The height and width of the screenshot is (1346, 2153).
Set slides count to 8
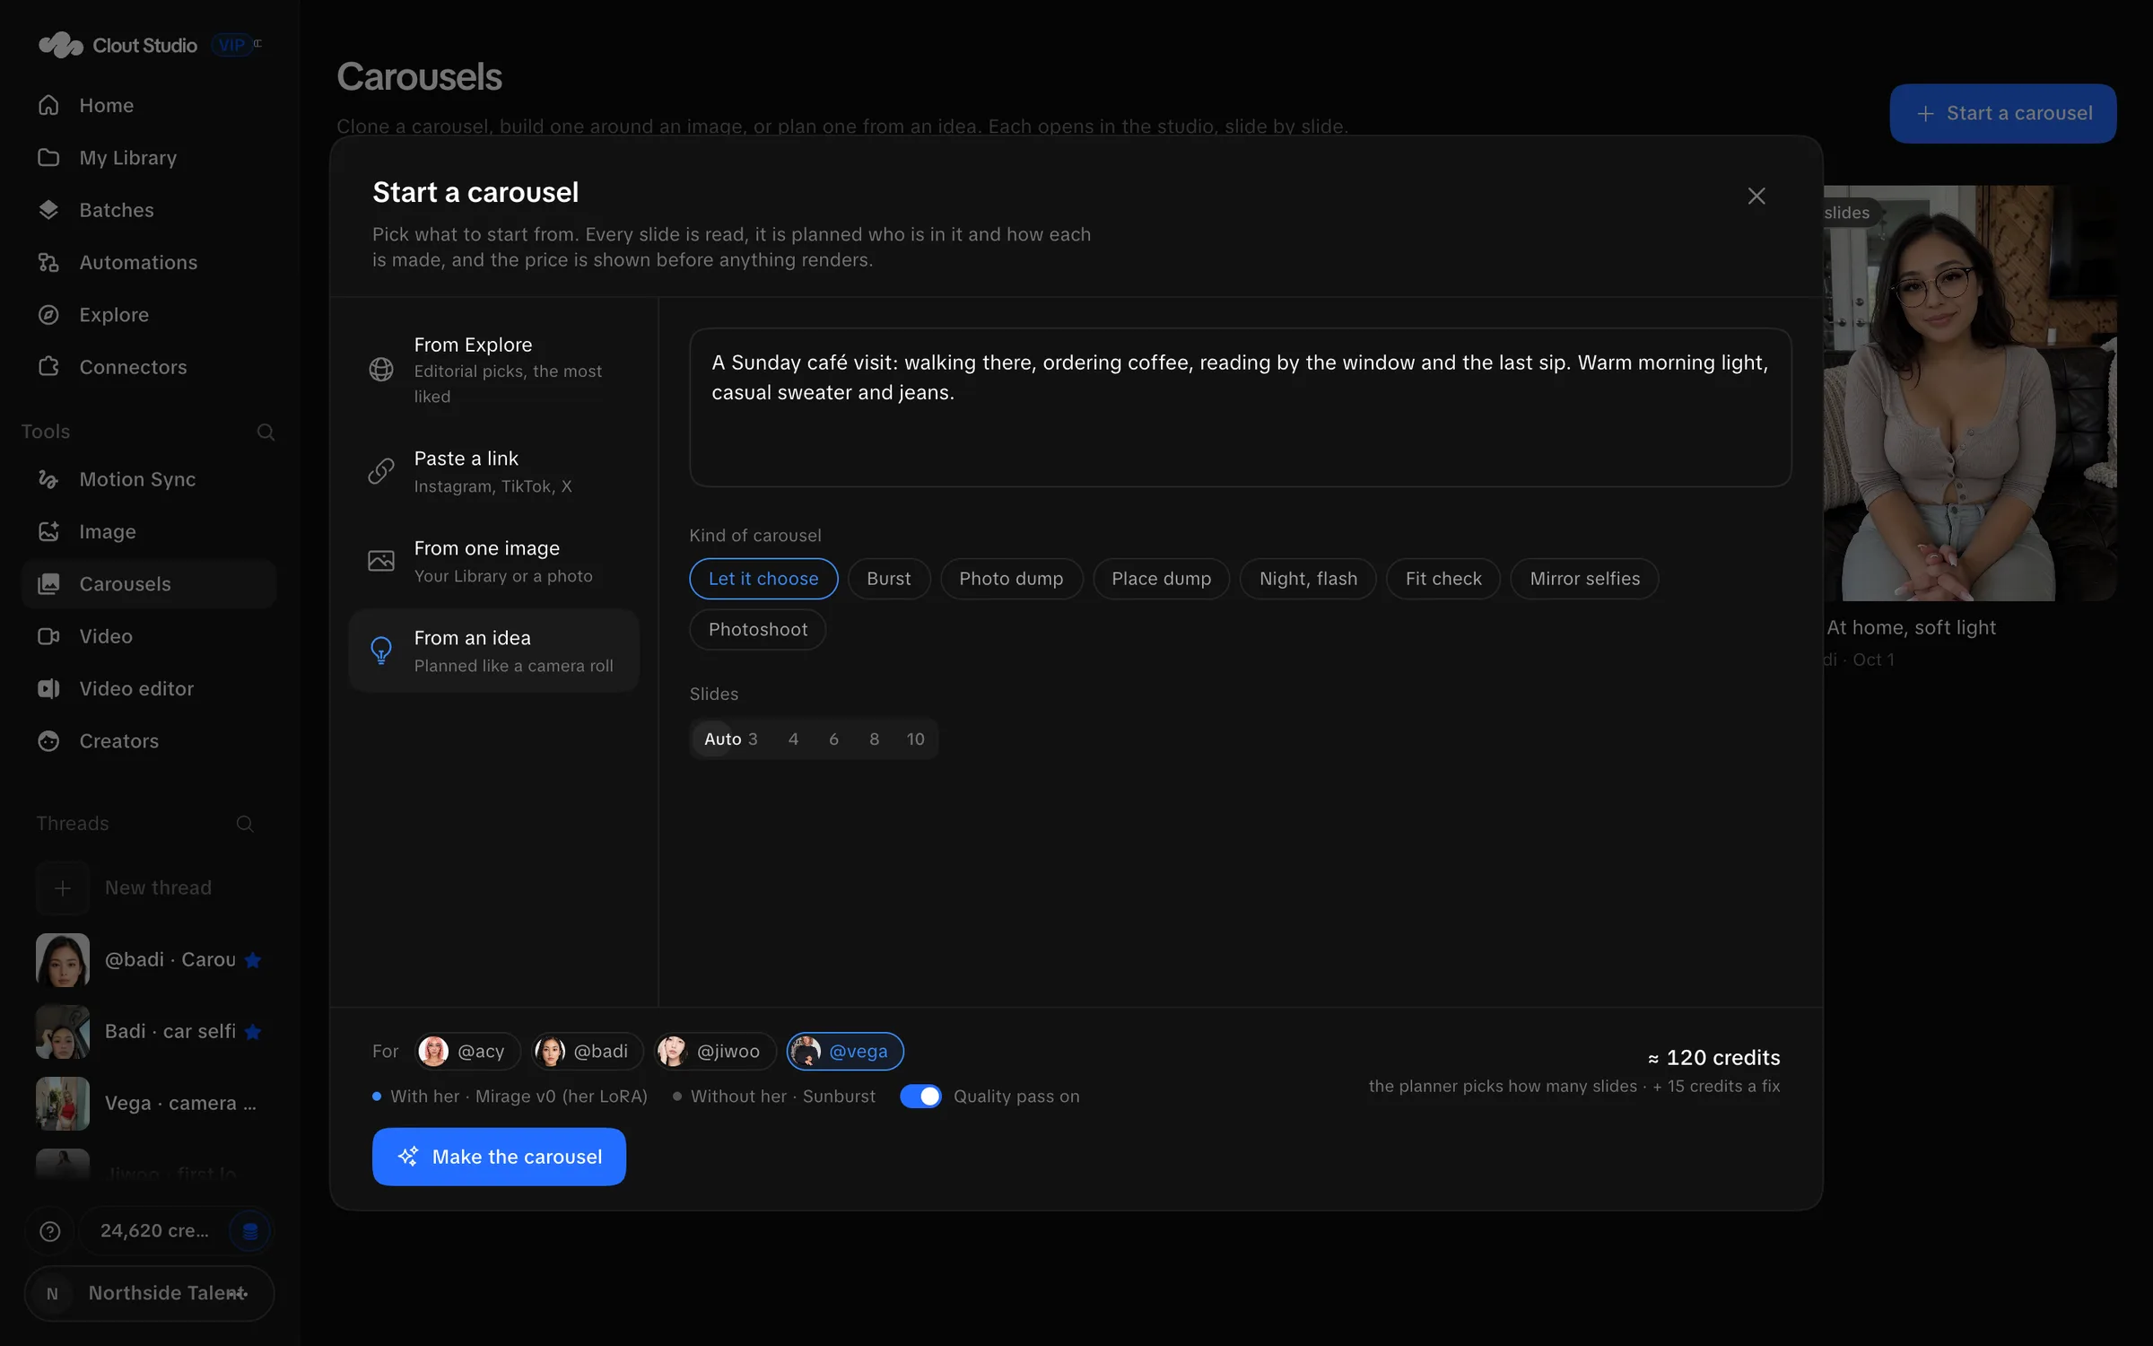[x=874, y=739]
